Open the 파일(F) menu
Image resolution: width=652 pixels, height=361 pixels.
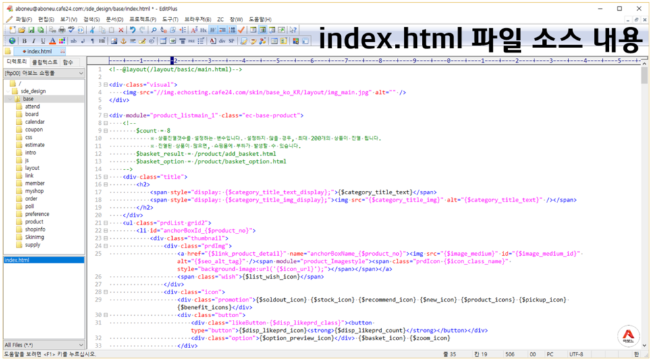click(24, 20)
